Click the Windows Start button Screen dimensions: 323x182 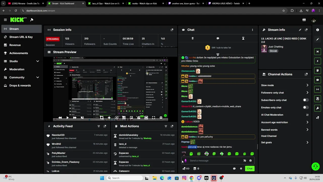point(102,178)
